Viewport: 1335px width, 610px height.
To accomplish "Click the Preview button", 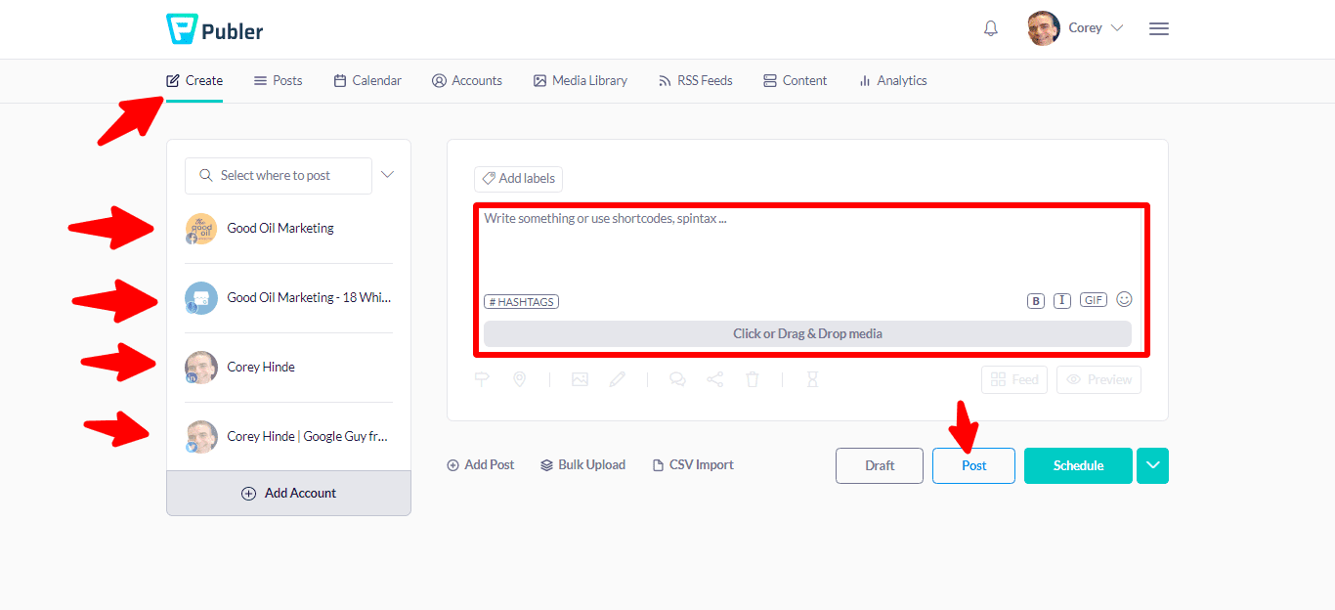I will pos(1098,379).
